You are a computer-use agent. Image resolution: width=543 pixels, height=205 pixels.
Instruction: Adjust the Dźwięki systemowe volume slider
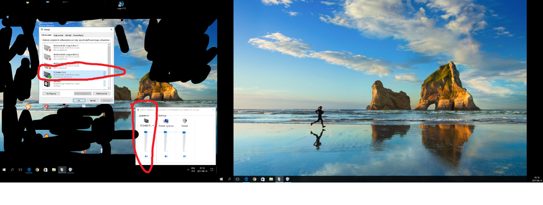coord(166,132)
